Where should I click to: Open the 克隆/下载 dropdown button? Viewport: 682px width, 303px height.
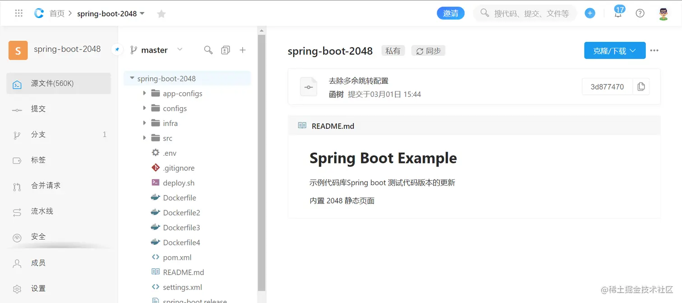[x=615, y=50]
